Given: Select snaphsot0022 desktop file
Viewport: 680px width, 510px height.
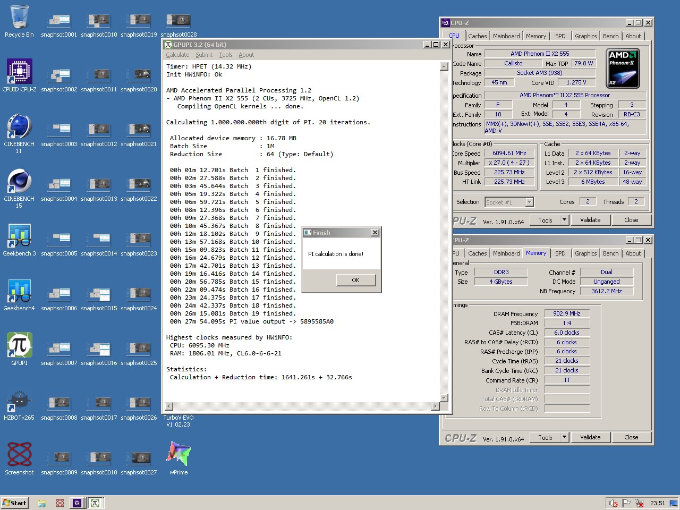Looking at the screenshot, I should (x=139, y=189).
